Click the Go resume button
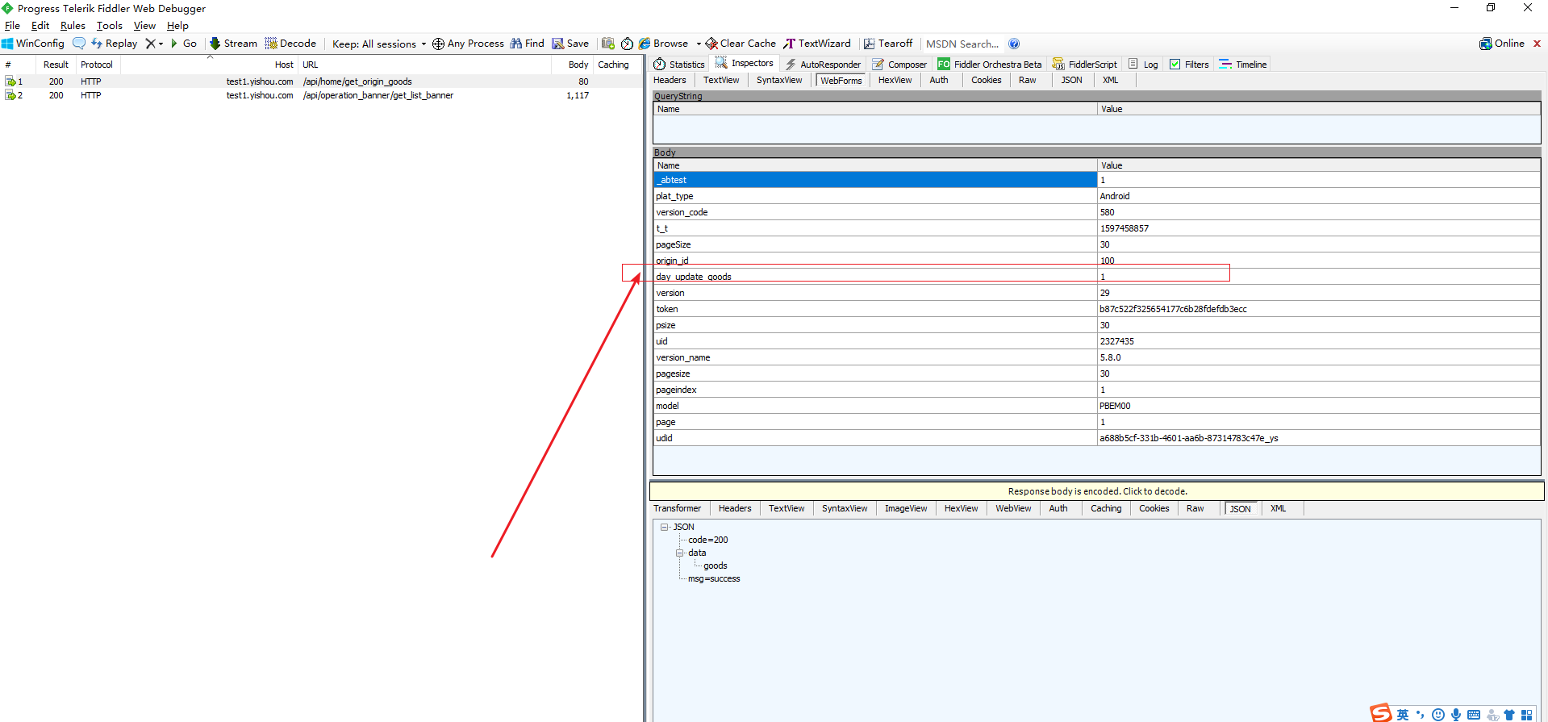 pyautogui.click(x=184, y=44)
